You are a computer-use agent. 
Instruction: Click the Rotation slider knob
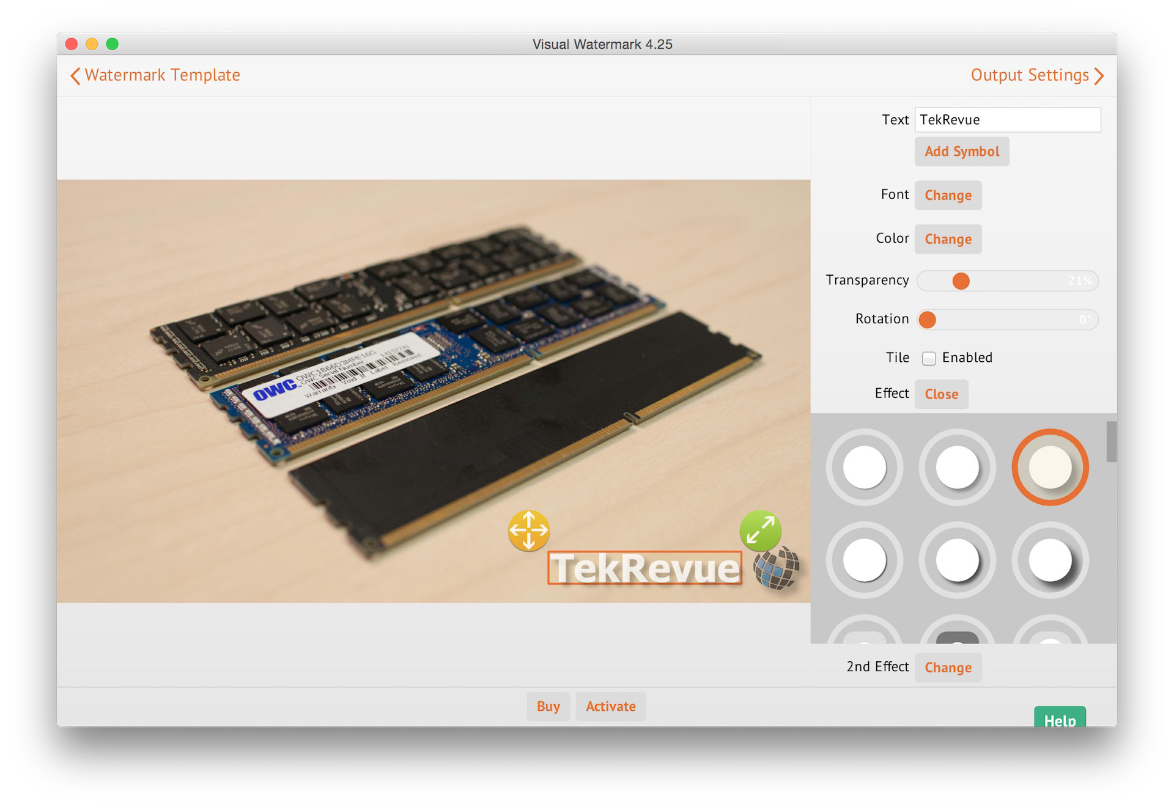927,320
